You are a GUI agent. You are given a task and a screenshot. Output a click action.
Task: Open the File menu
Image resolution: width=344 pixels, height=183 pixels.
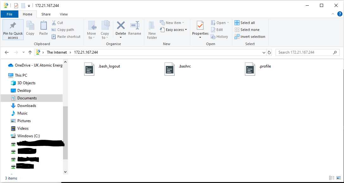pyautogui.click(x=9, y=14)
